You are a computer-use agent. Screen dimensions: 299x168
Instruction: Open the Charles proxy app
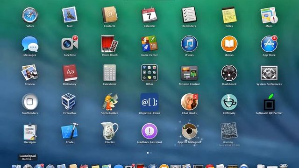coord(109,131)
